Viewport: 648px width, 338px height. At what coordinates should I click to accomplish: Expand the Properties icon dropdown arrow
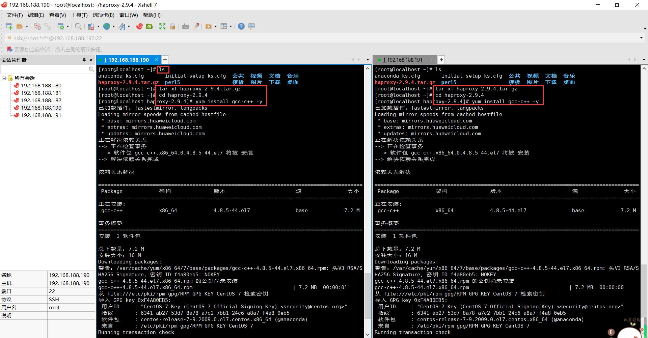(x=68, y=26)
